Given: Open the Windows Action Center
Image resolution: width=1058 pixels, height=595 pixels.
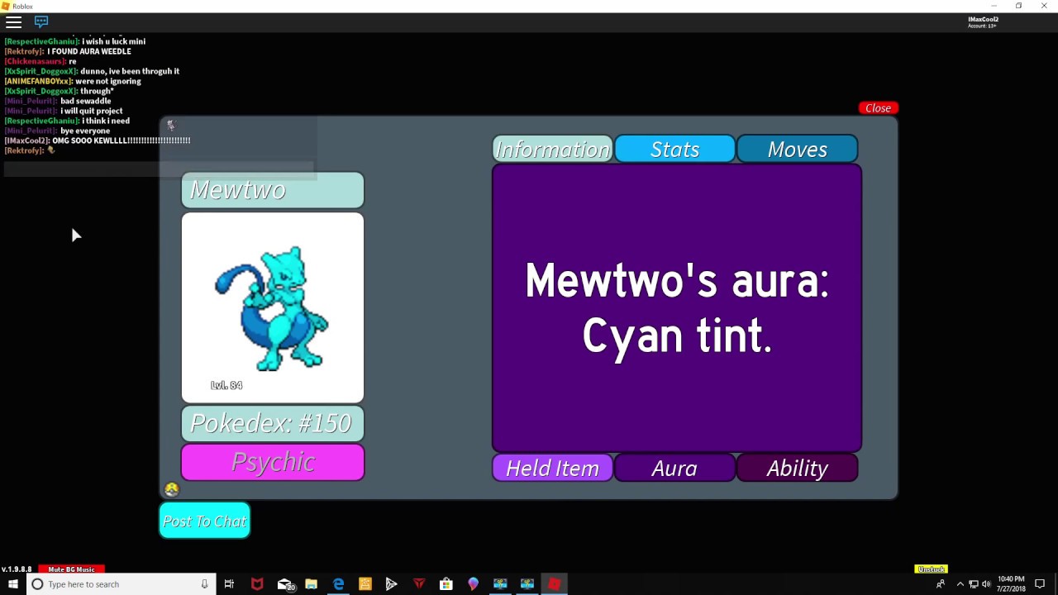Looking at the screenshot, I should click(1040, 584).
